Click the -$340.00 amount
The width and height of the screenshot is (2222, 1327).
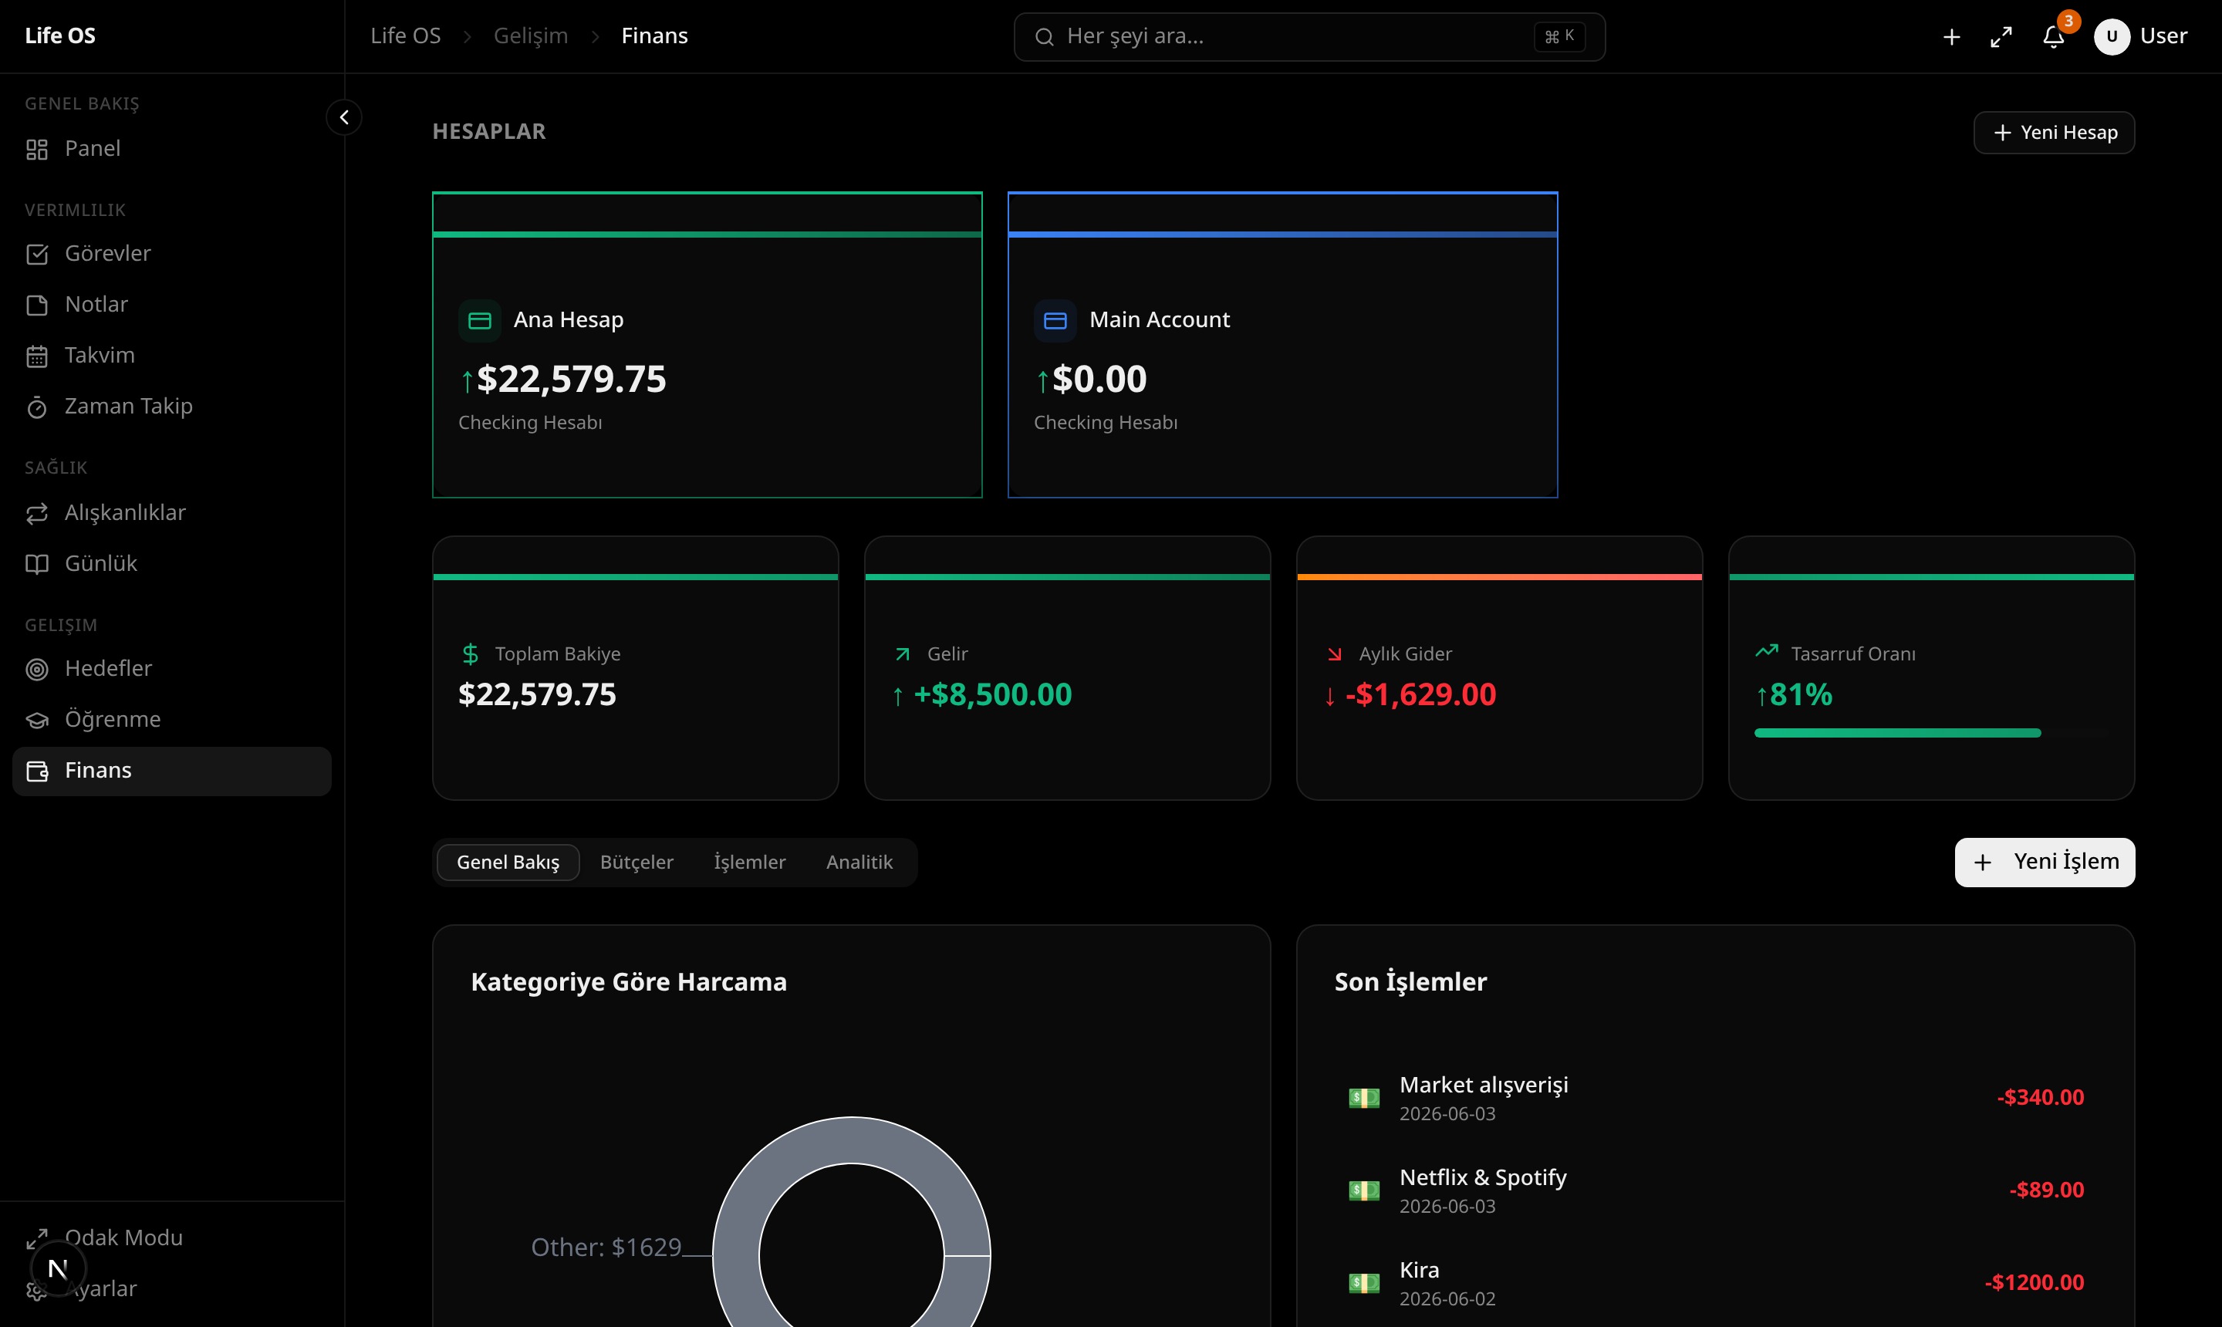click(x=2041, y=1097)
